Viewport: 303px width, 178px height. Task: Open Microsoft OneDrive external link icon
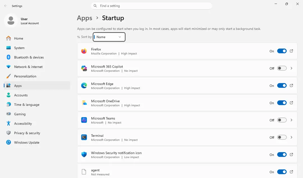(x=291, y=103)
